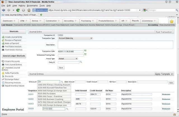179x117 pixels.
Task: Open the Transaction Date calendar picker
Action: 86,51
